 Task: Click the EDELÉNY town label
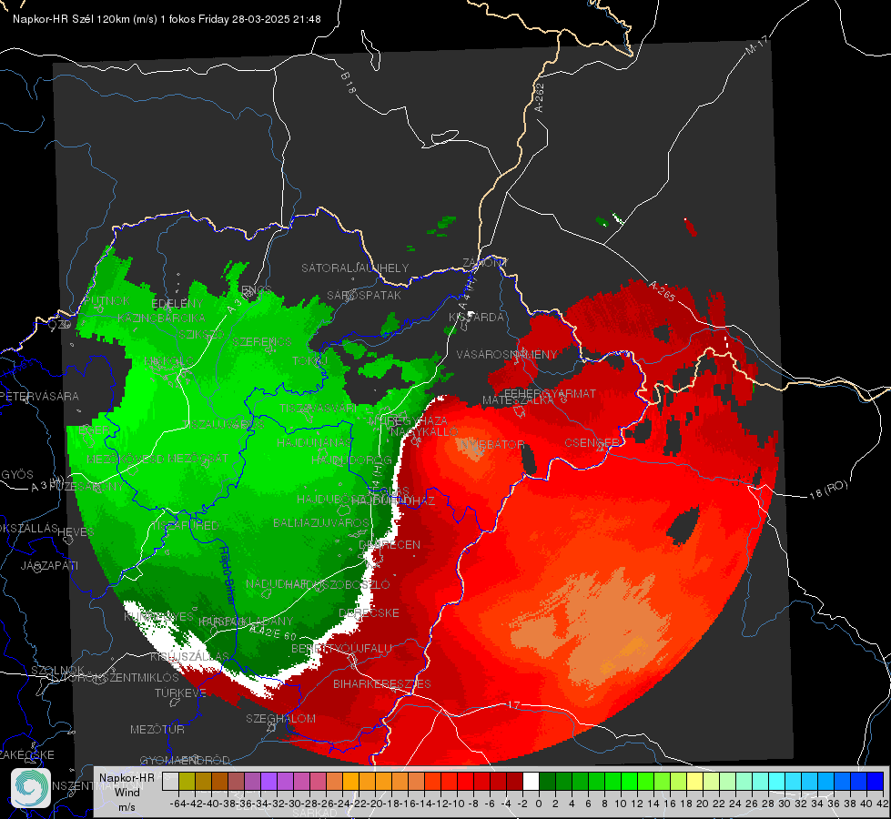[x=177, y=304]
